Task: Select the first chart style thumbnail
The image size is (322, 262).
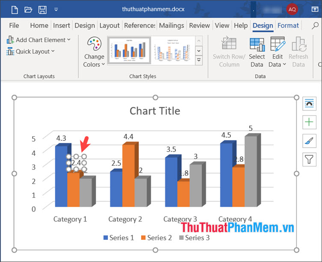Action: click(129, 51)
